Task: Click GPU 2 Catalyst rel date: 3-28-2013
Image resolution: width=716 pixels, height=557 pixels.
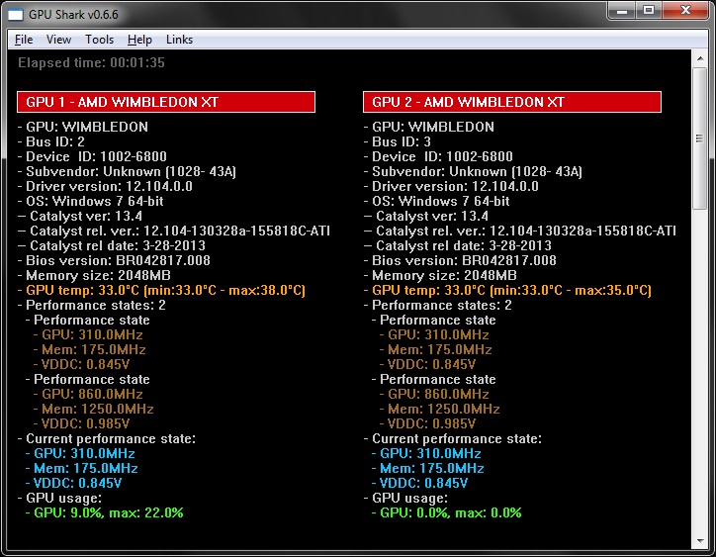Action: point(458,245)
